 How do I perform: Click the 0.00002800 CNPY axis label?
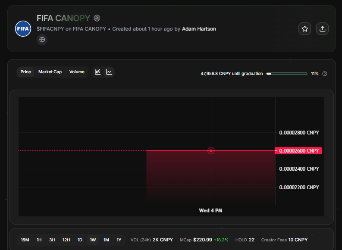(x=299, y=132)
